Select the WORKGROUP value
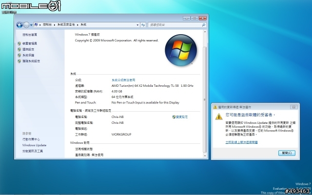The width and height of the screenshot is (312, 195). pyautogui.click(x=121, y=135)
